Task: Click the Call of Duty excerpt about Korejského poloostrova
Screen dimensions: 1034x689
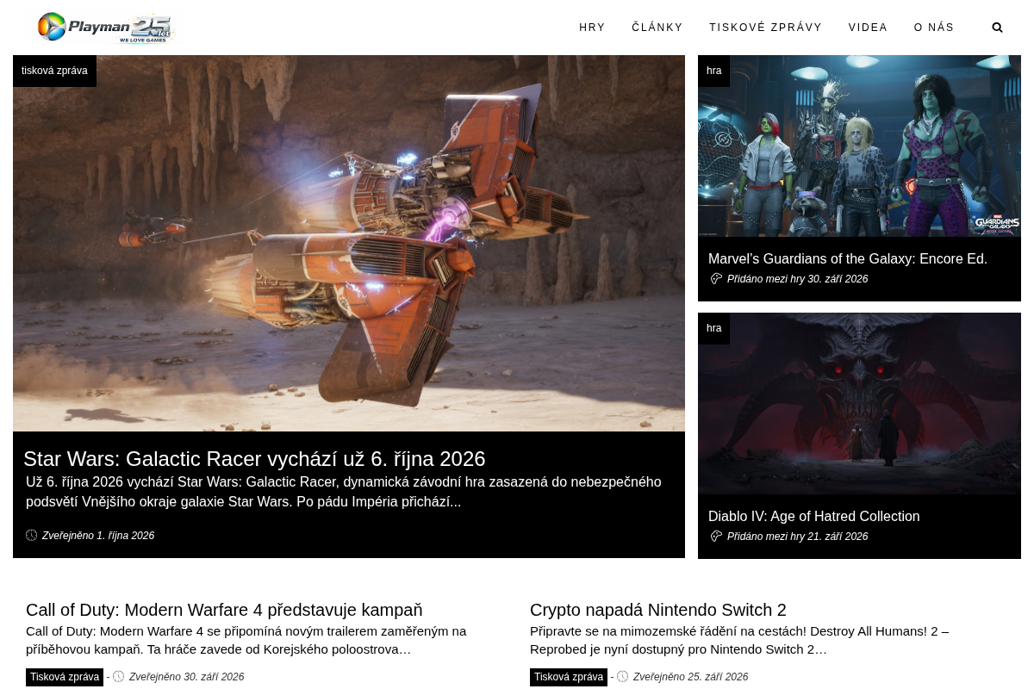Action: (246, 640)
